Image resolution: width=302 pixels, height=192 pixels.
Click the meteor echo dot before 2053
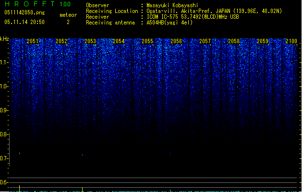[x=83, y=155]
